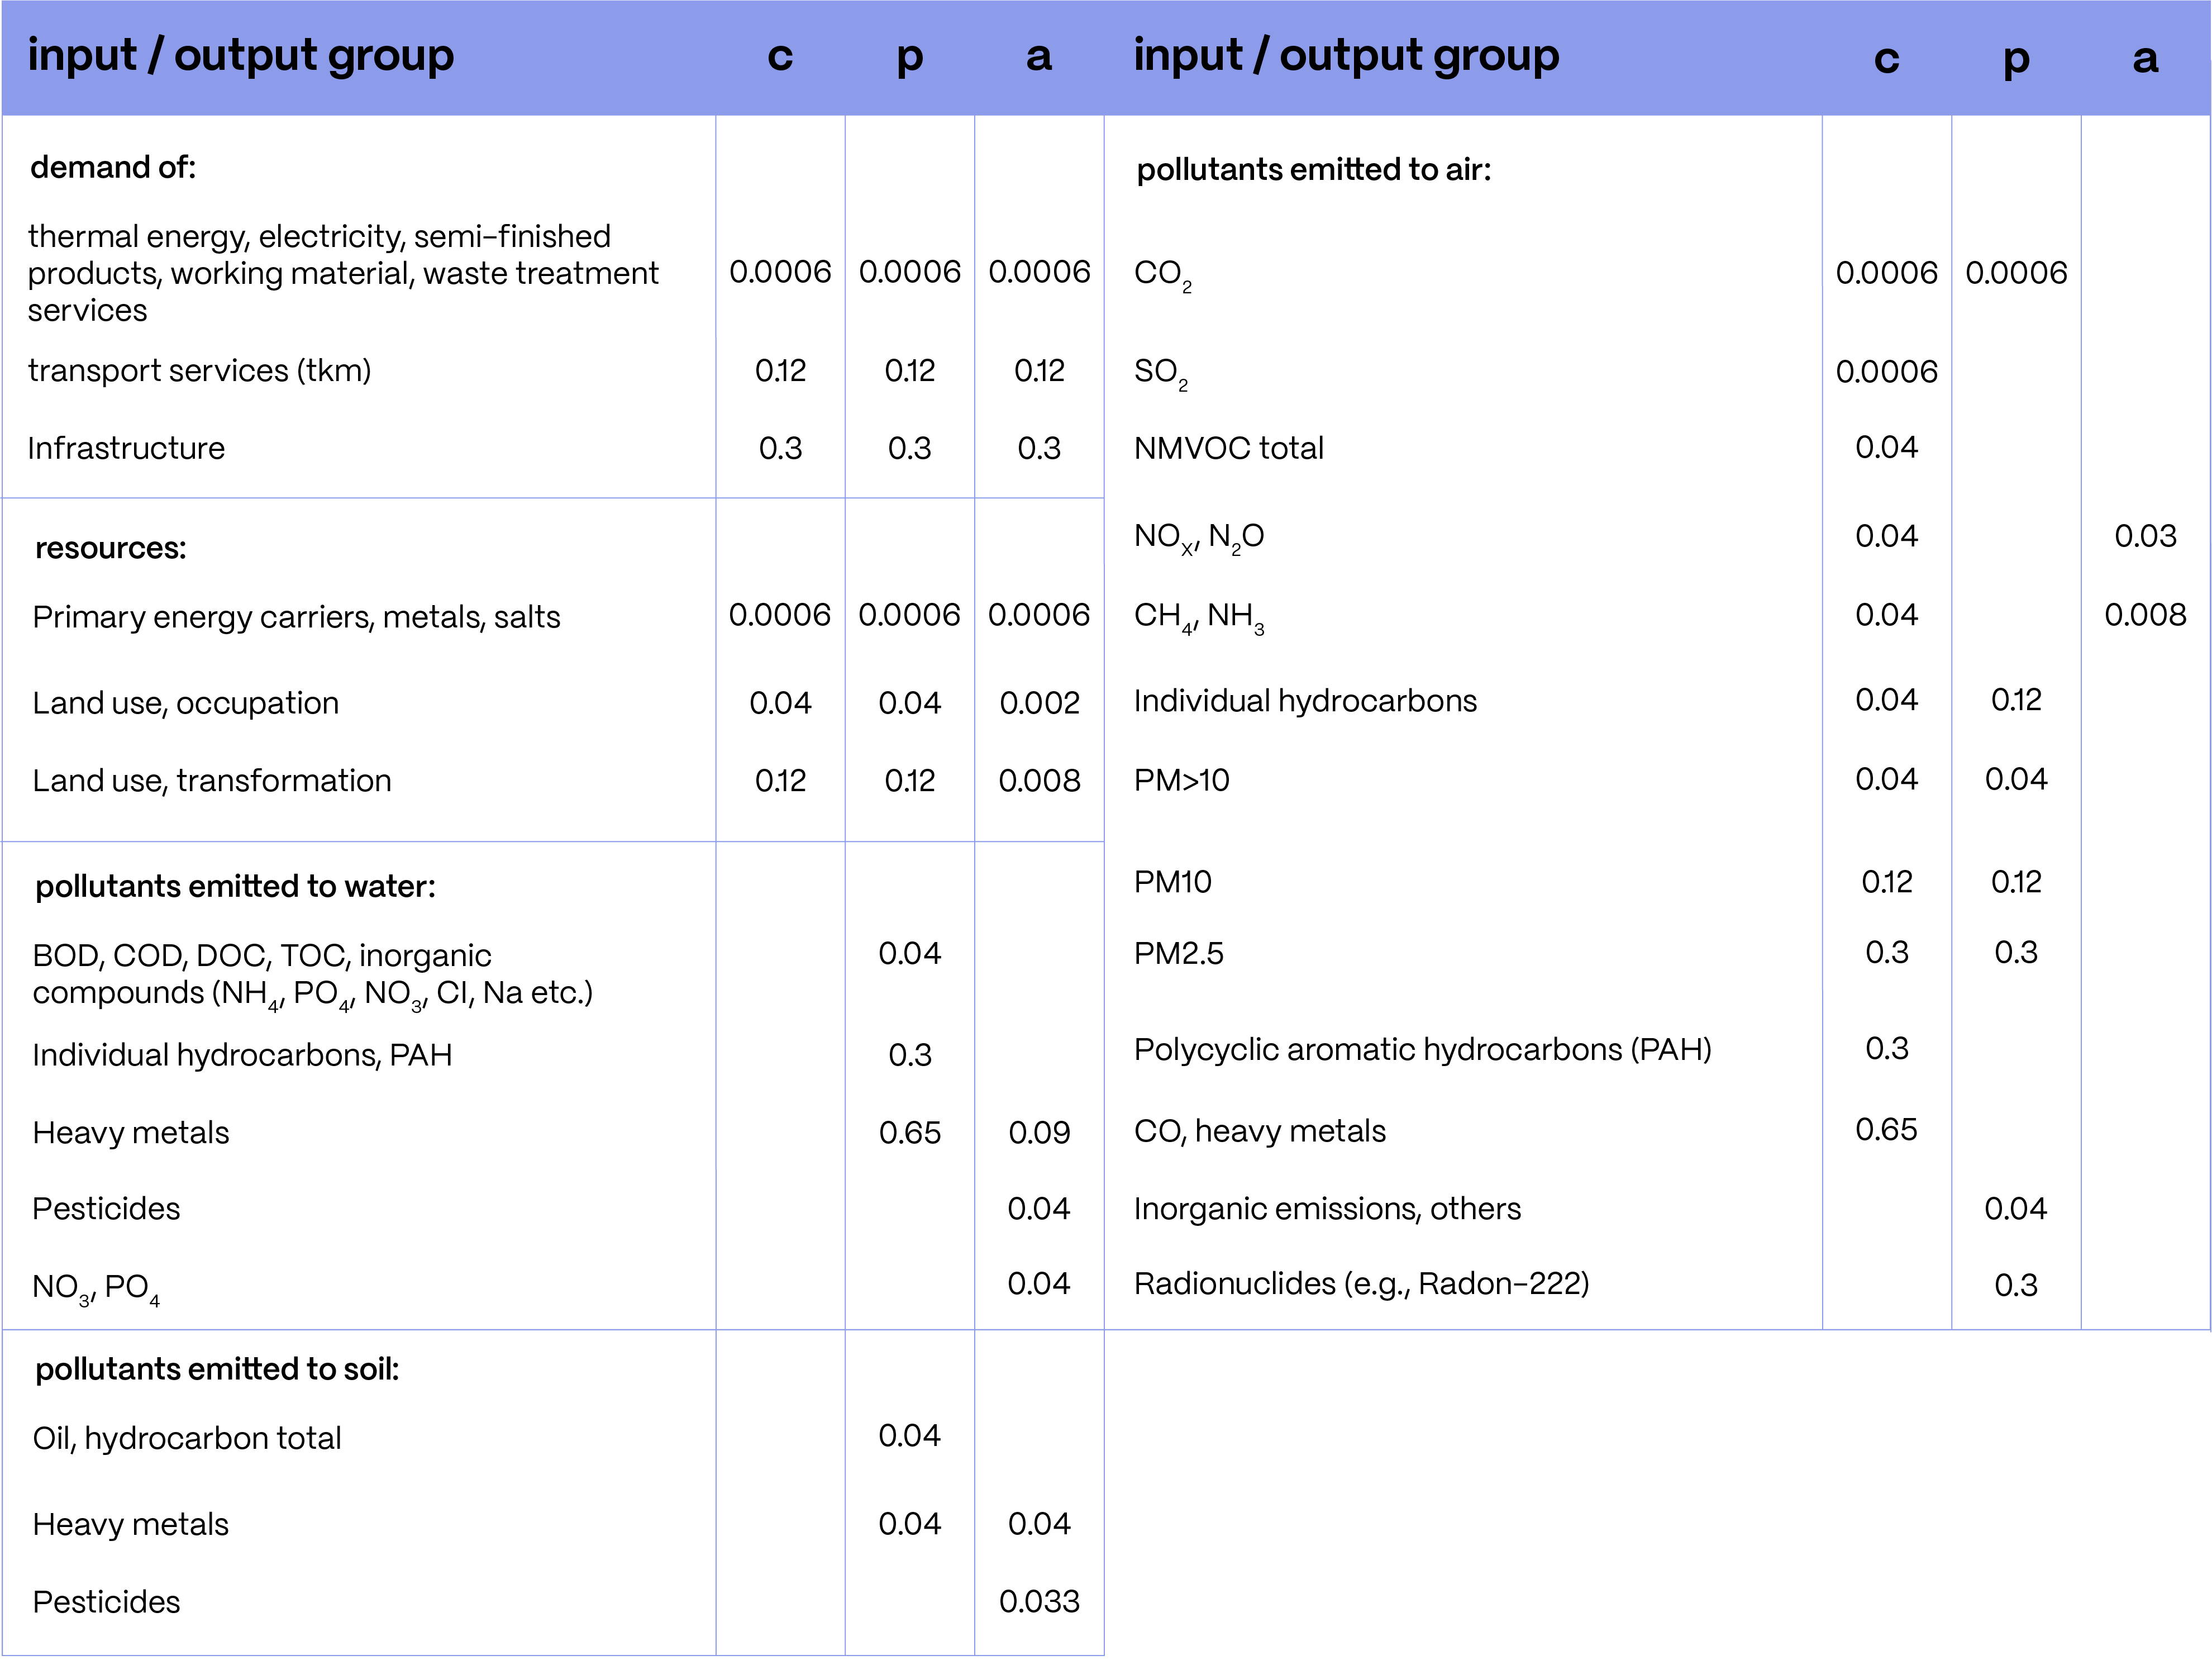
Task: Click the left 'input / output group' header
Action: click(x=240, y=56)
